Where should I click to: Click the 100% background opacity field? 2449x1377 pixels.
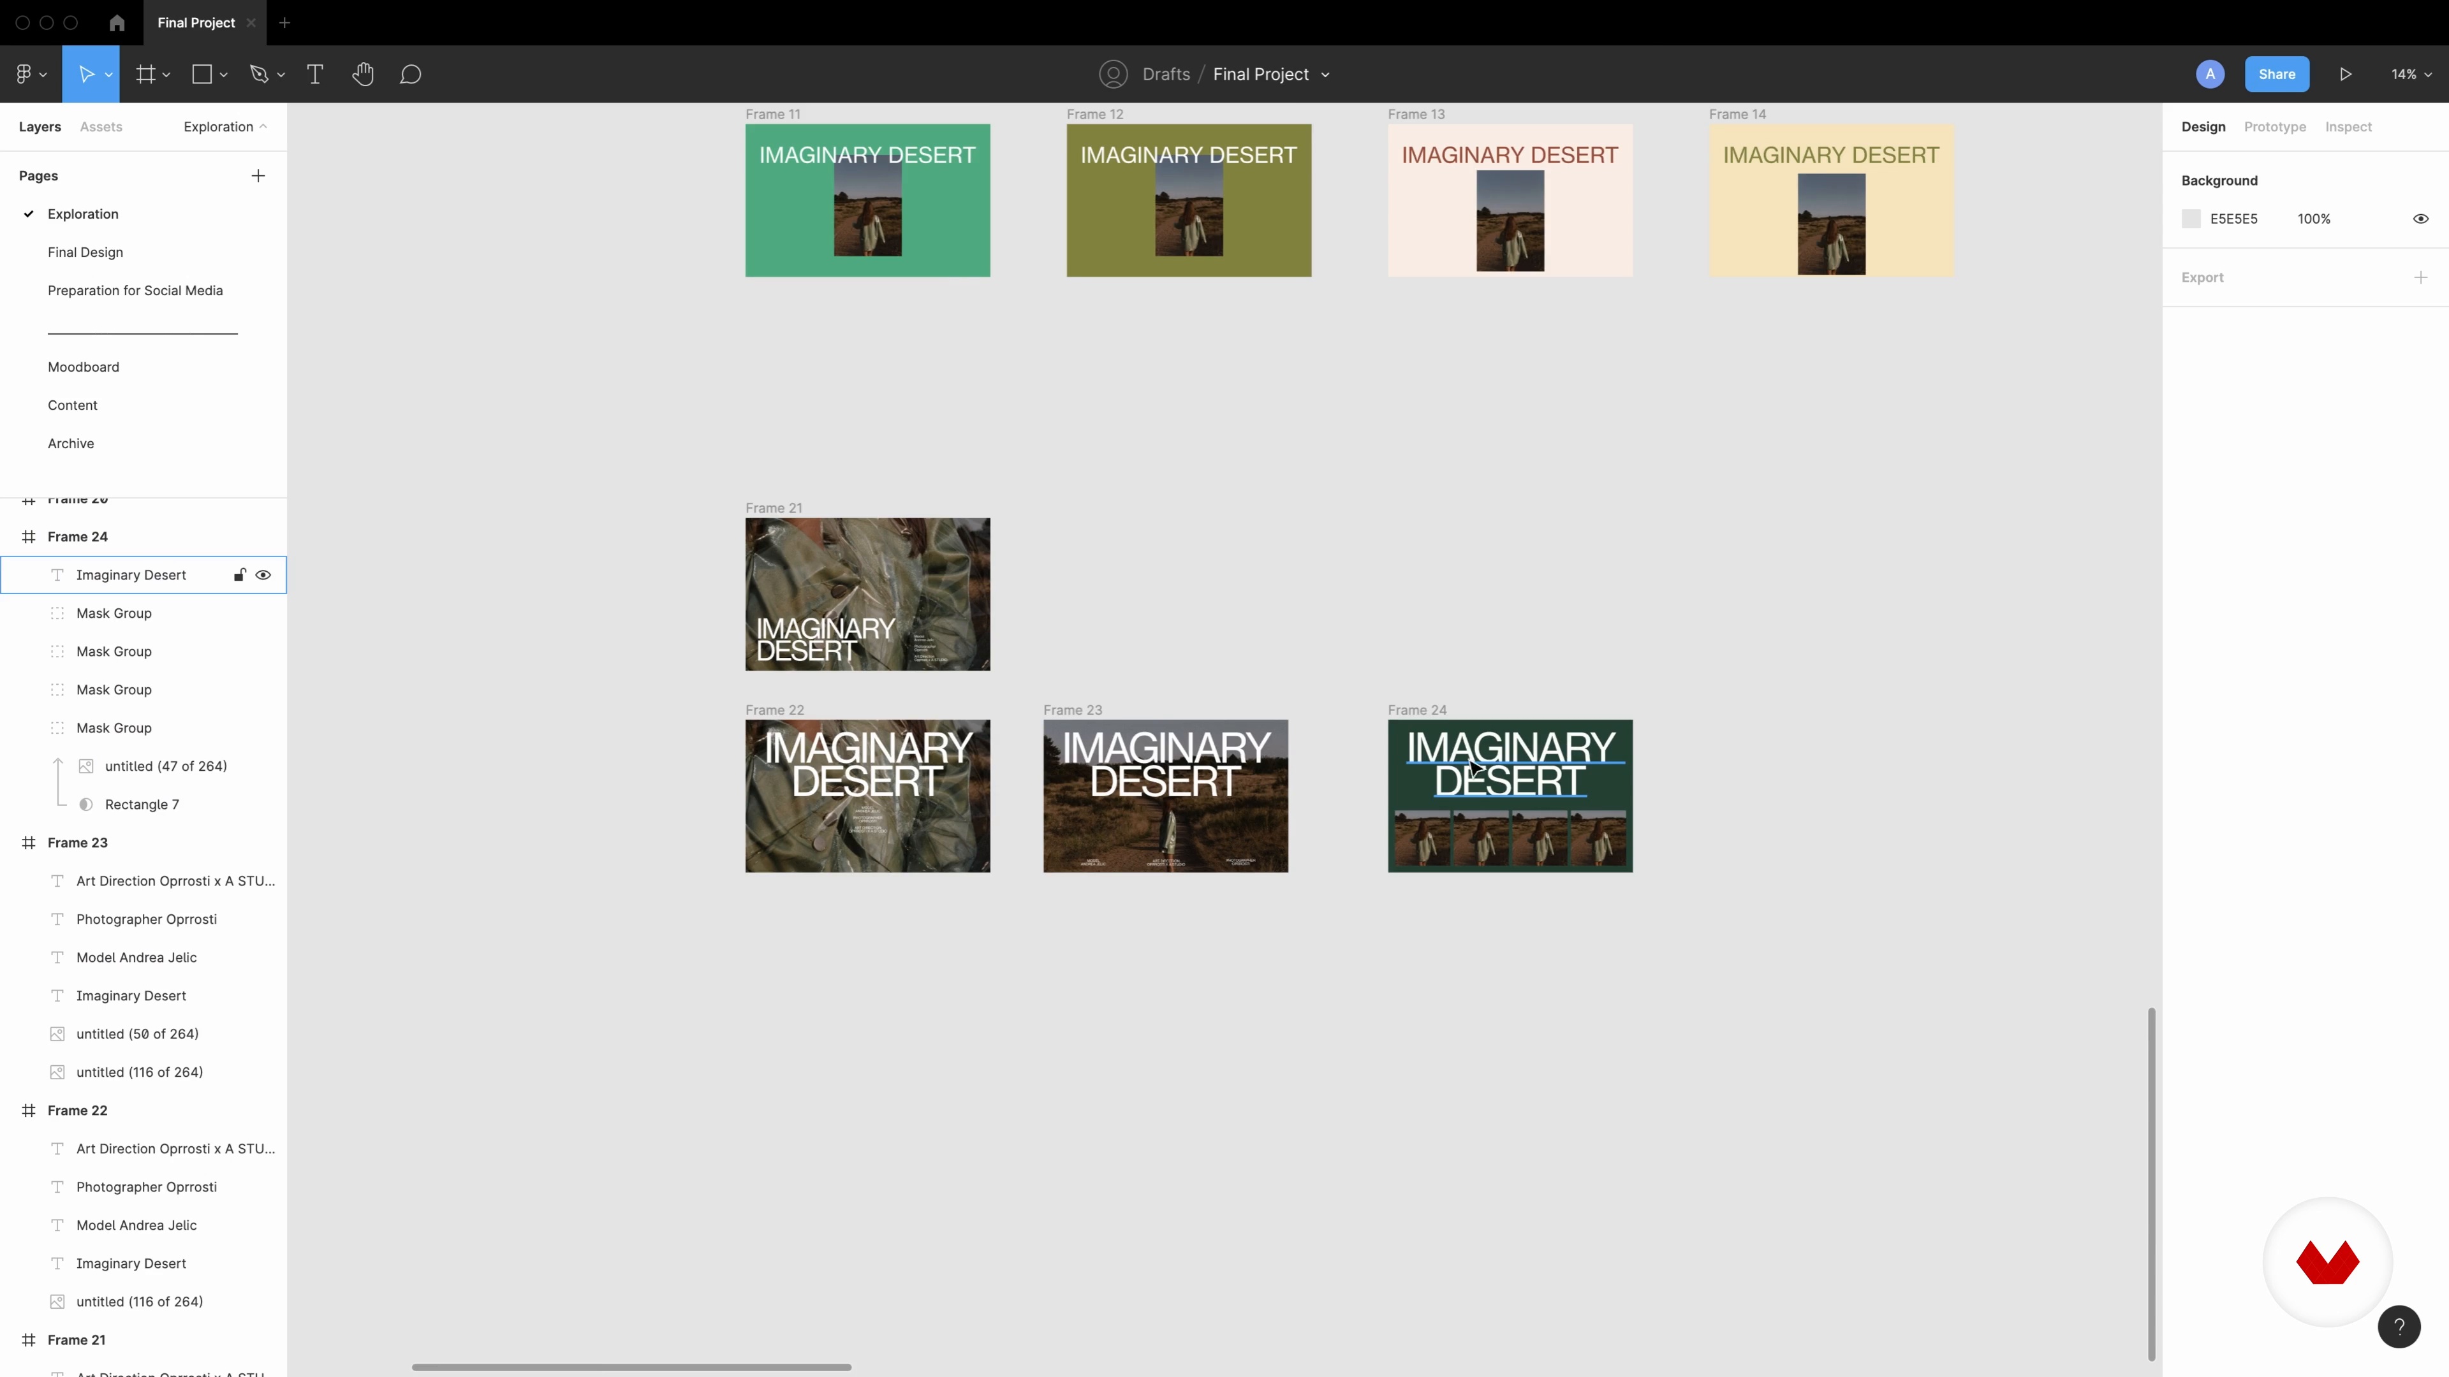2314,219
